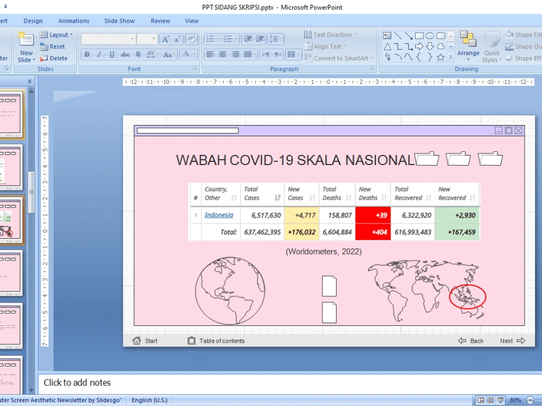Click the Indonesia link in the table

click(219, 215)
